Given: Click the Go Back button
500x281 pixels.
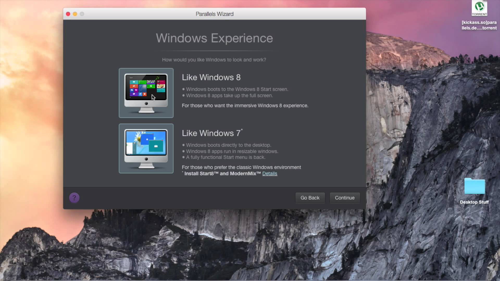Looking at the screenshot, I should click(310, 198).
